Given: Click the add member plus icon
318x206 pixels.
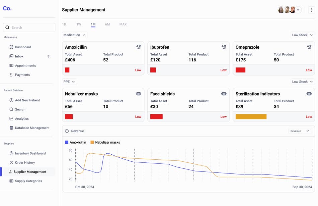Looking at the screenshot, I should [298, 10].
